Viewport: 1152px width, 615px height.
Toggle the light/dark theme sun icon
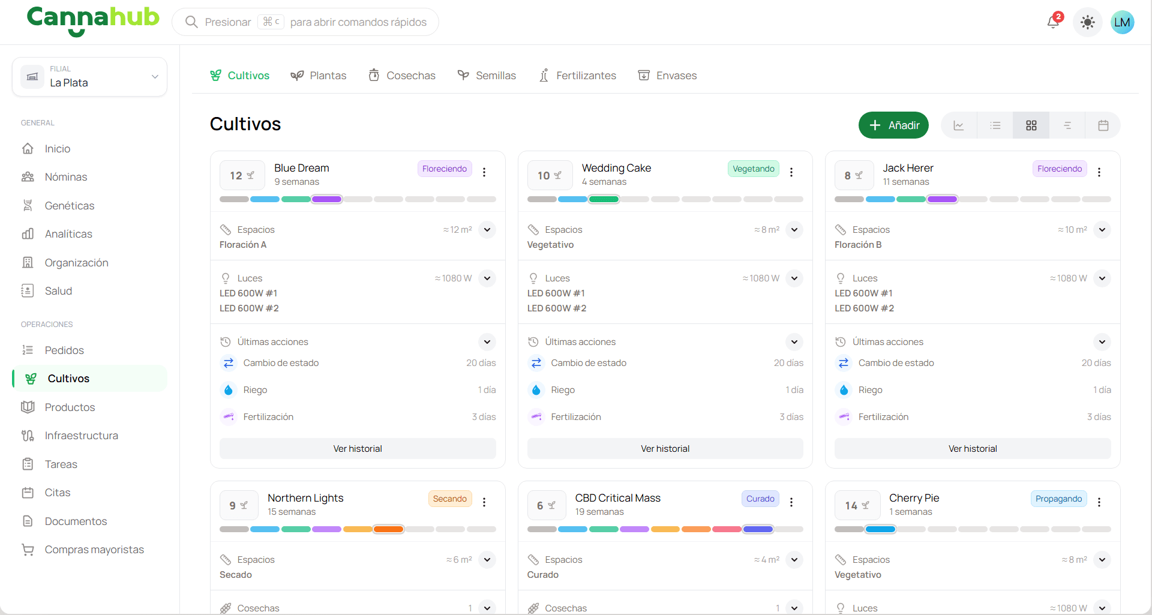pos(1087,22)
